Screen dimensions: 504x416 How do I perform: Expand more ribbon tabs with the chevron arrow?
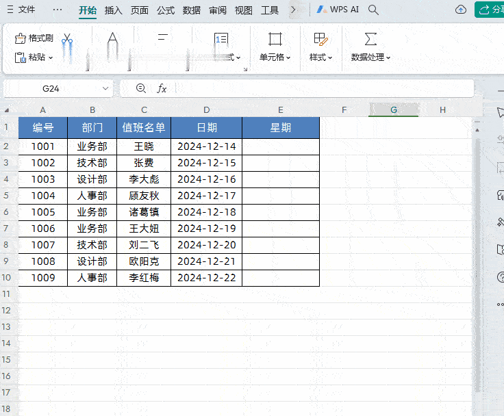[x=293, y=10]
